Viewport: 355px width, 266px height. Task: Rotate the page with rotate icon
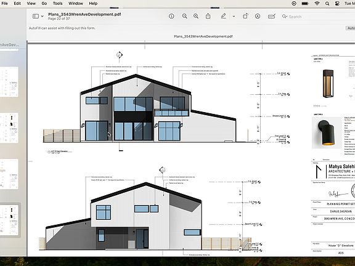(245, 16)
